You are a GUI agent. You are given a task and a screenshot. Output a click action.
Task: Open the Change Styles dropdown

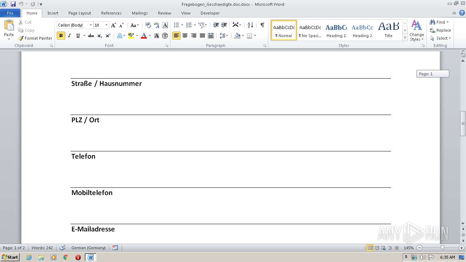416,31
